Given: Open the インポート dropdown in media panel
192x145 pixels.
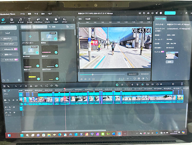Looking at the screenshot, I should coord(26,27).
